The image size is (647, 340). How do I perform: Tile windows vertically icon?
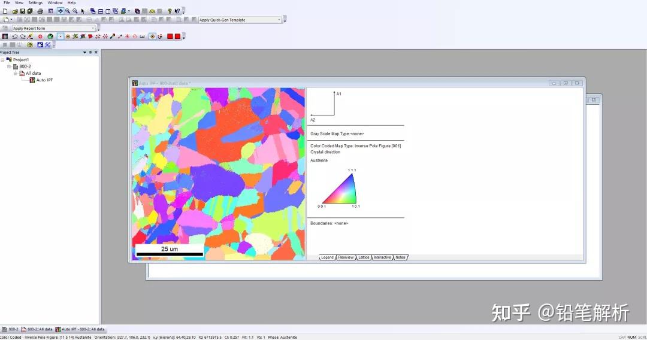pos(108,11)
